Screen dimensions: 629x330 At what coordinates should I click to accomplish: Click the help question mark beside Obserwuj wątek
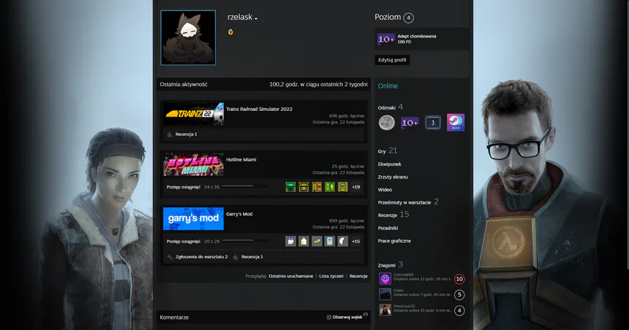[366, 315]
